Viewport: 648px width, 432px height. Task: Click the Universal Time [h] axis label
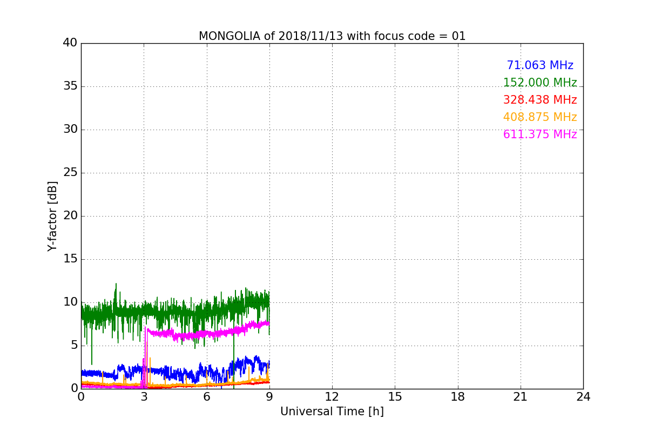click(332, 411)
